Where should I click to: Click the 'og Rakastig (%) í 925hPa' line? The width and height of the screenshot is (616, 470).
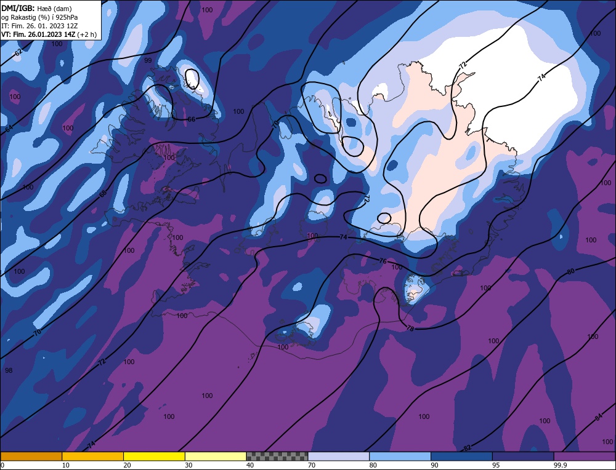[39, 17]
